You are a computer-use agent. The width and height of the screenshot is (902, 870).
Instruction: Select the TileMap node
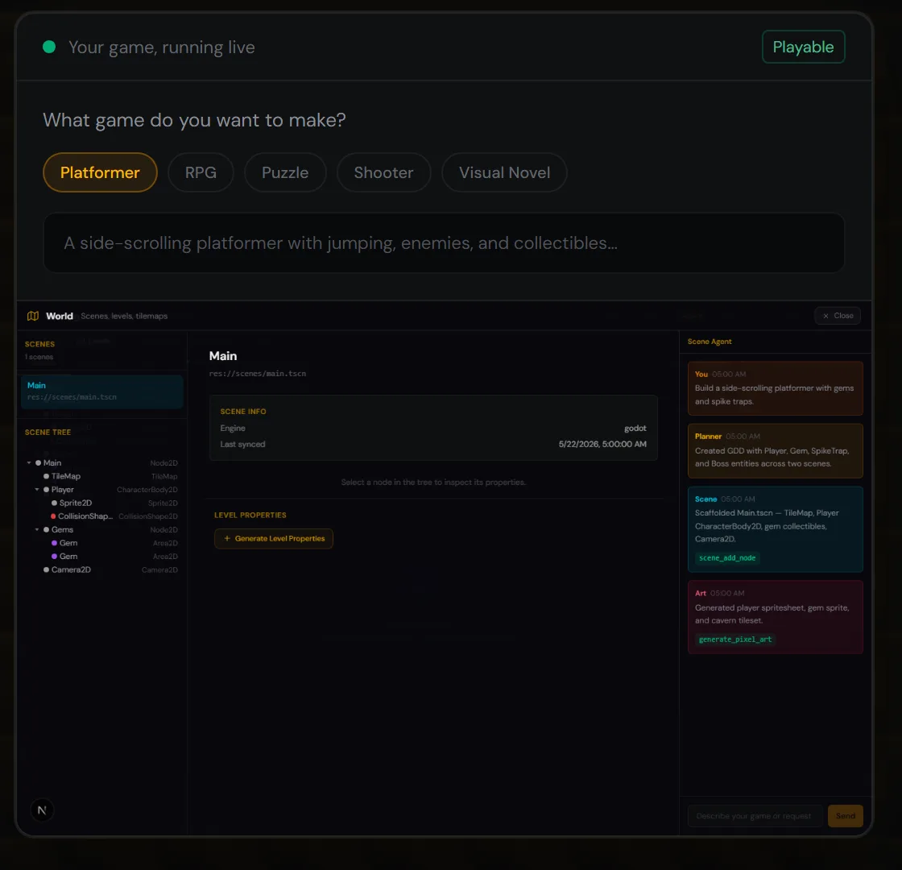point(101,476)
